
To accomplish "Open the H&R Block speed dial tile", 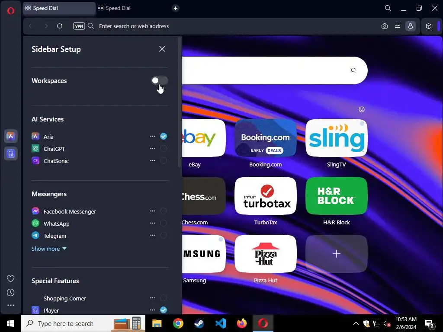I will click(337, 196).
